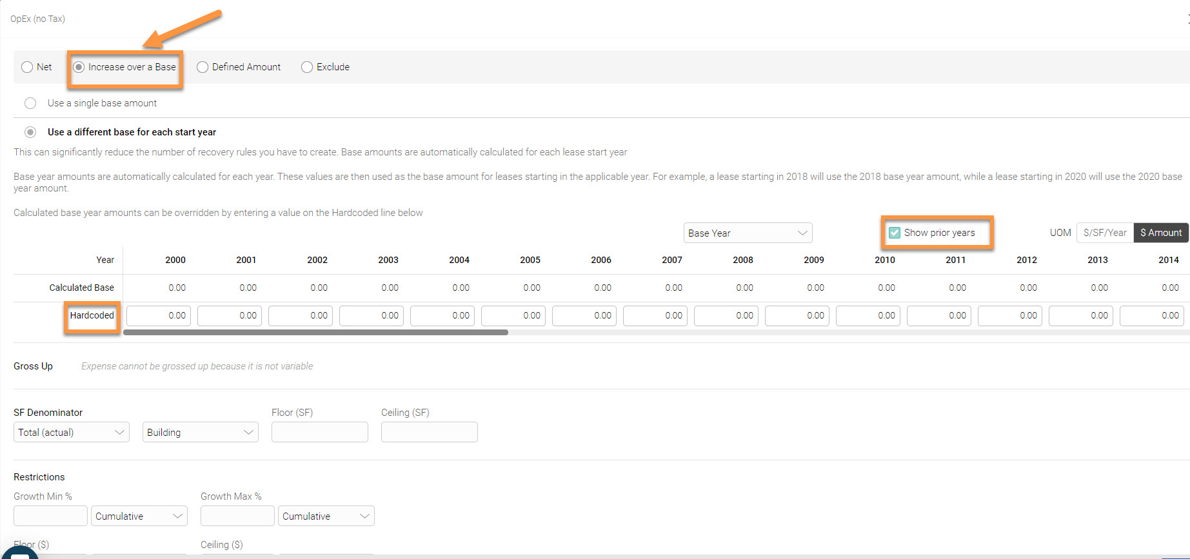This screenshot has width=1190, height=559.
Task: Select Use a single base amount
Action: click(x=30, y=103)
